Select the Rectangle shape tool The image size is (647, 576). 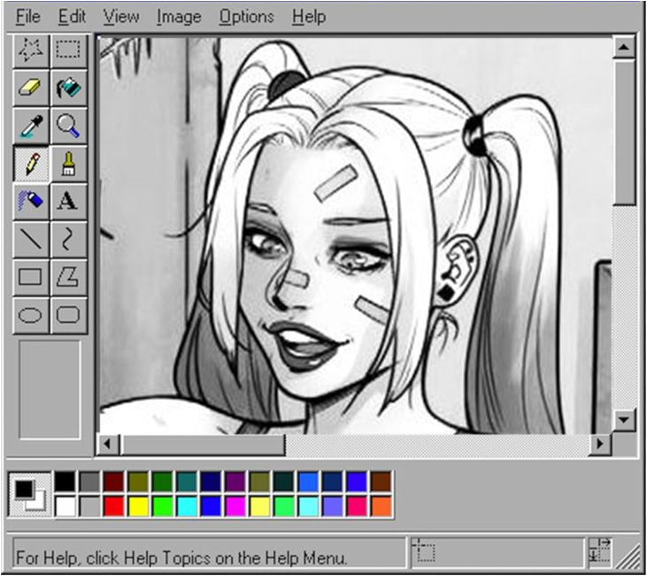(x=31, y=277)
